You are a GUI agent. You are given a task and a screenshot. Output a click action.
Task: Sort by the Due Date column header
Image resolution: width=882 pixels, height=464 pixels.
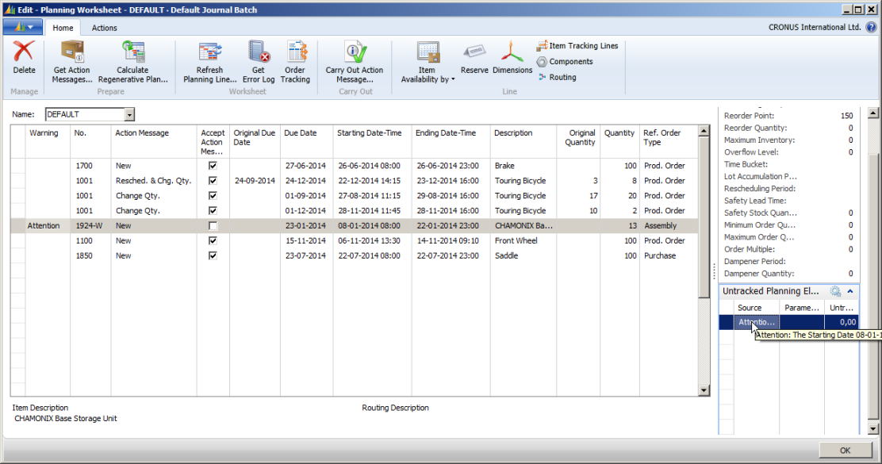(301, 133)
